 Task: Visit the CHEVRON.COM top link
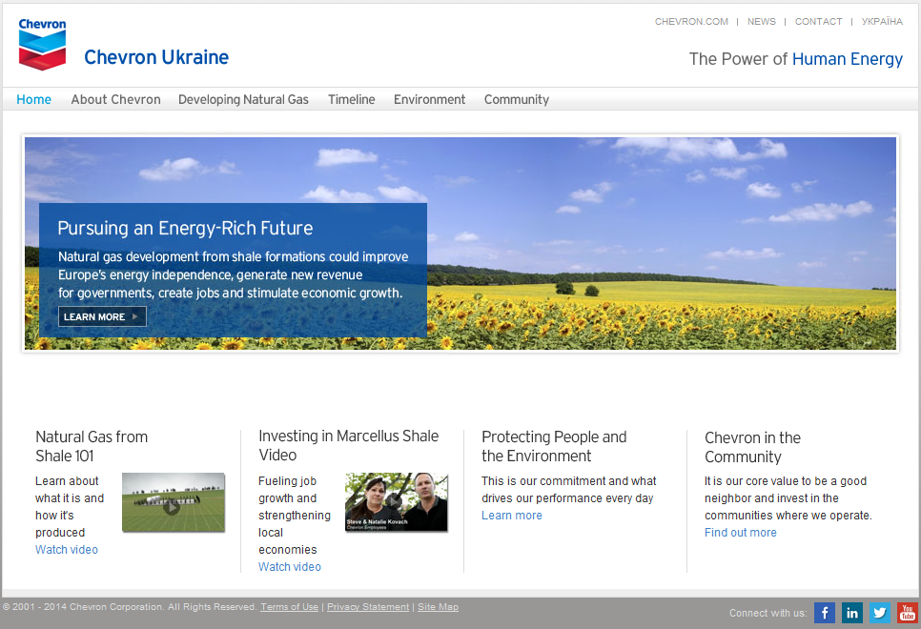(691, 21)
